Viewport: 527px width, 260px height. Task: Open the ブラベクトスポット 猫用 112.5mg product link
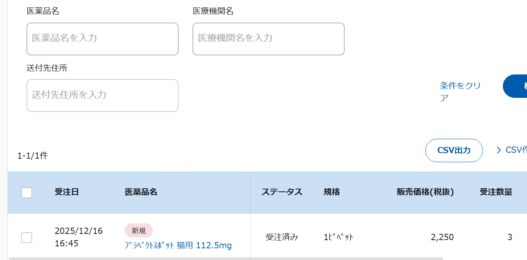point(178,246)
